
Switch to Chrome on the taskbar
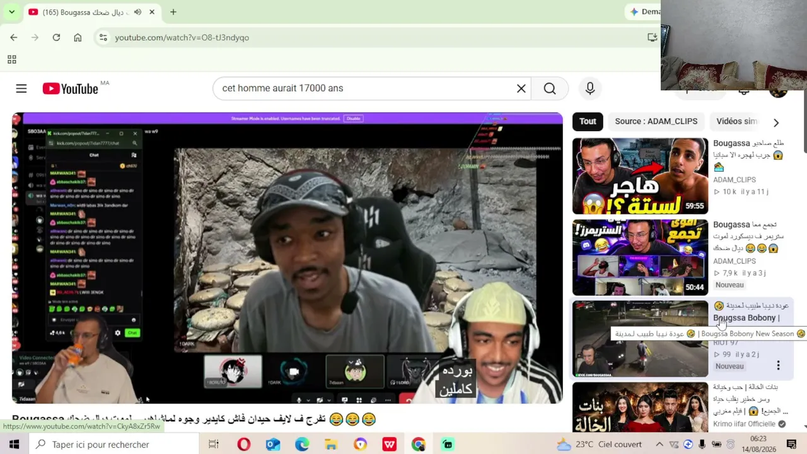point(419,445)
